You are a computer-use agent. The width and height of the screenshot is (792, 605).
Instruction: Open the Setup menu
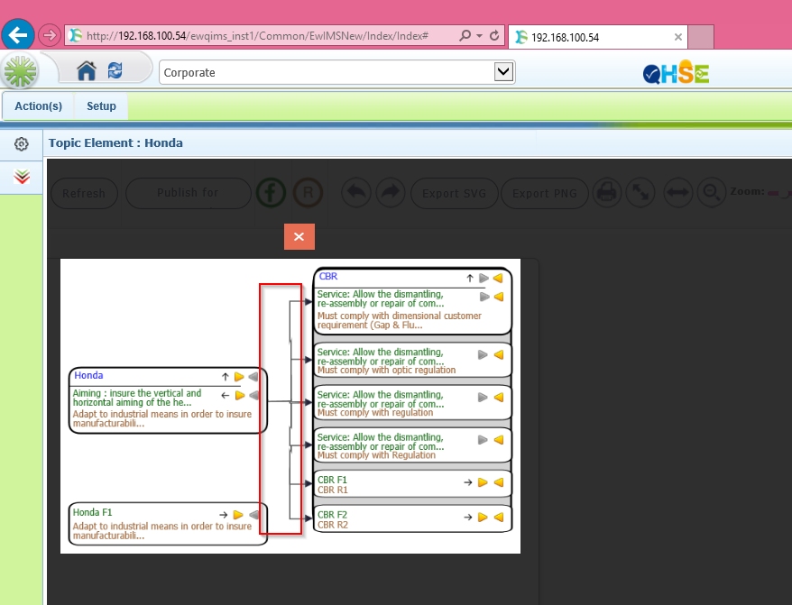(102, 106)
